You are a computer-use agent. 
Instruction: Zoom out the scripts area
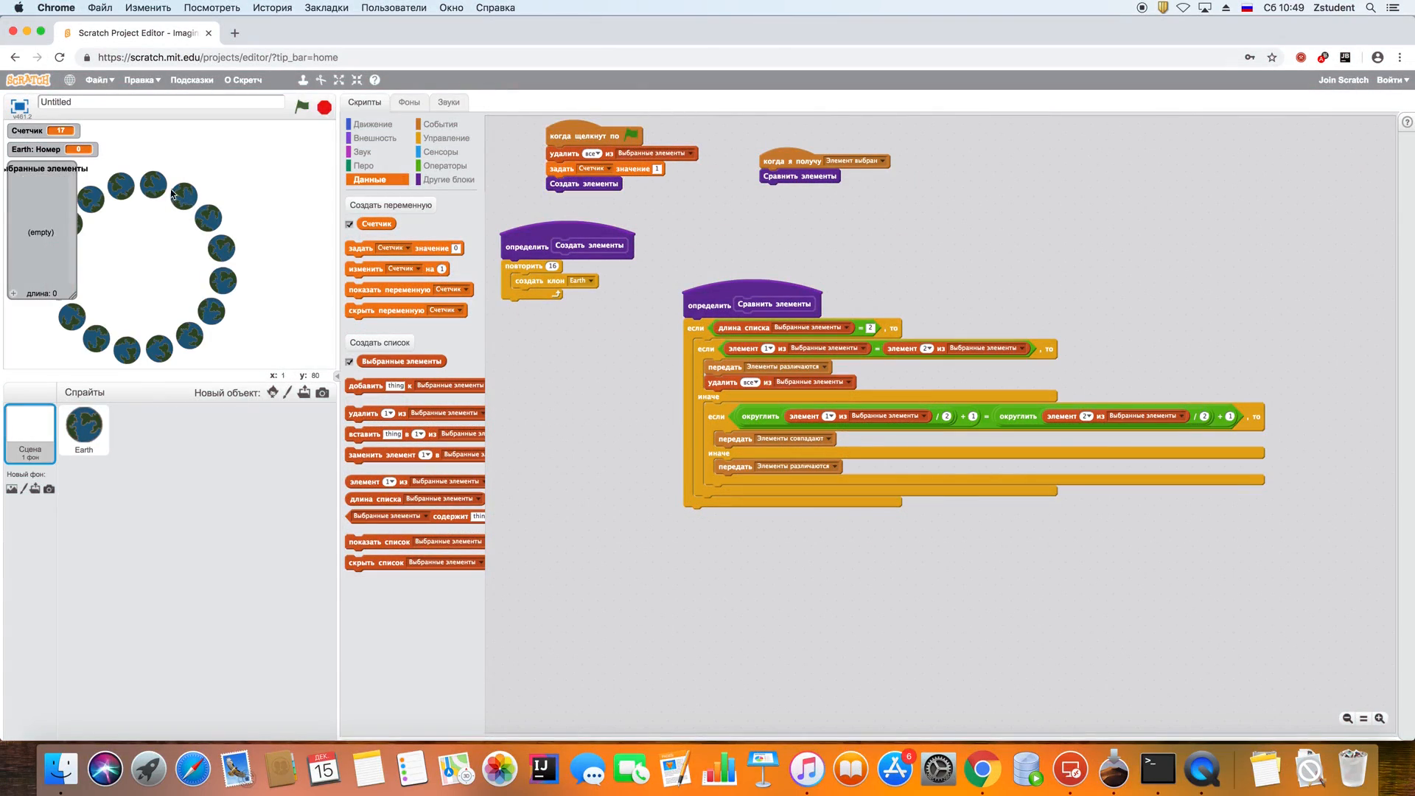1347,719
